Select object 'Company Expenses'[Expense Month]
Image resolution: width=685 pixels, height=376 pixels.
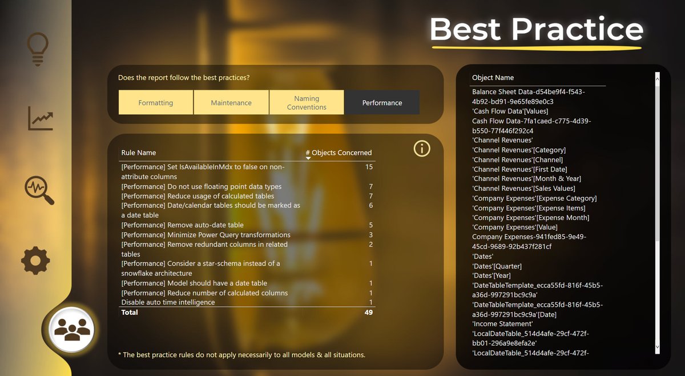click(x=531, y=218)
